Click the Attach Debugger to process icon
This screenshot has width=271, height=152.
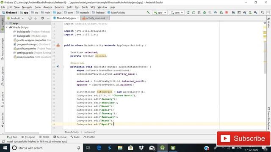click(x=221, y=13)
